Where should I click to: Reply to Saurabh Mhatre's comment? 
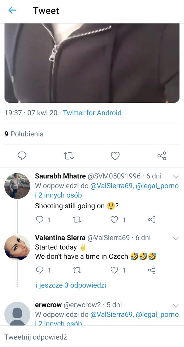point(40,220)
